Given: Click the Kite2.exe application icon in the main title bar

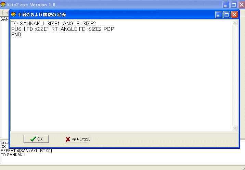Looking at the screenshot, I should [3, 4].
